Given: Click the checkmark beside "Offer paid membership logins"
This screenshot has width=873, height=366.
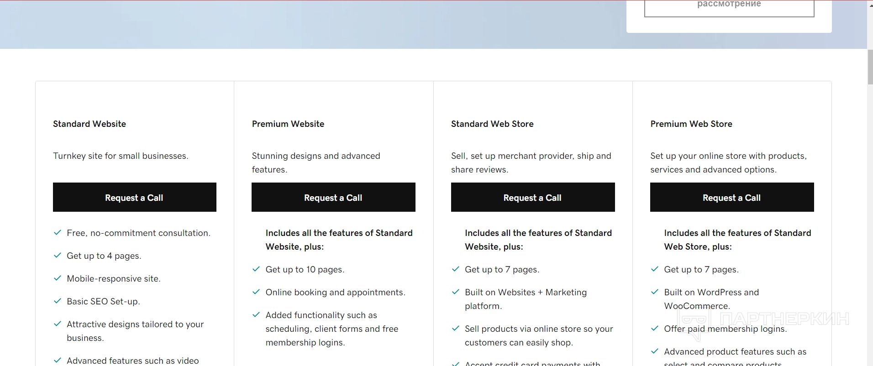Looking at the screenshot, I should click(655, 329).
